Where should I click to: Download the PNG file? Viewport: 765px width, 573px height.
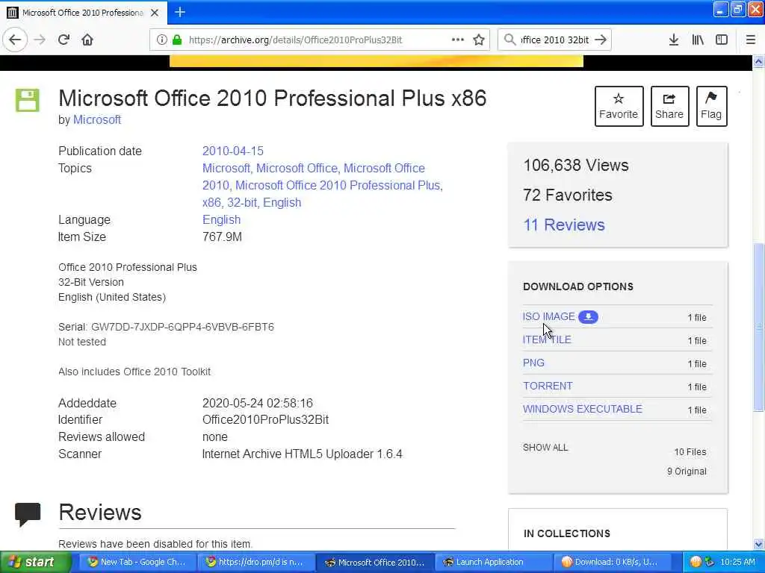(533, 363)
